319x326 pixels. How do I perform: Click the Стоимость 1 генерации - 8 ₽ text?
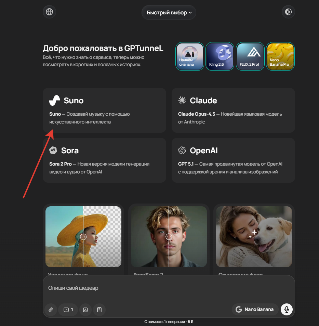pos(169,322)
